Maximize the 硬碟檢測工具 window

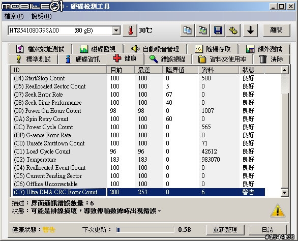[281, 7]
